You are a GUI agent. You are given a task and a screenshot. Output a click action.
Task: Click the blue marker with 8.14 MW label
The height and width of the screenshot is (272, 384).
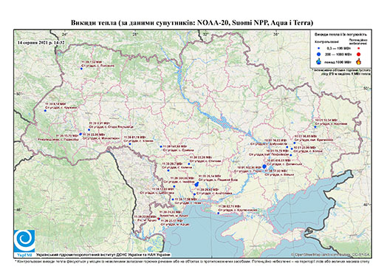(45, 111)
